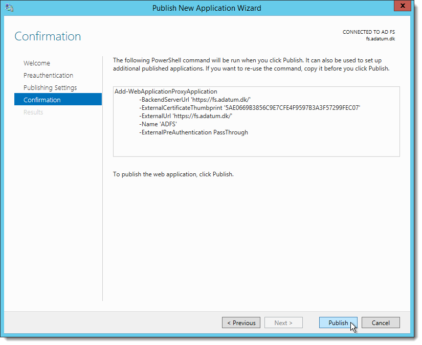Viewport: 422px width, 345px height.
Task: Go to the Welcome step
Action: 37,63
